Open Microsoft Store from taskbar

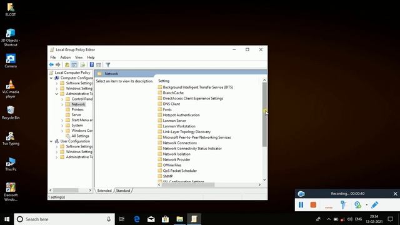pyautogui.click(x=165, y=219)
